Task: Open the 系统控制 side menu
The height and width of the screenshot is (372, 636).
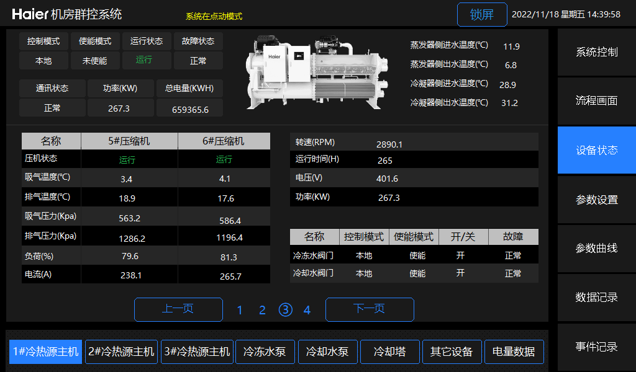Action: (x=596, y=52)
